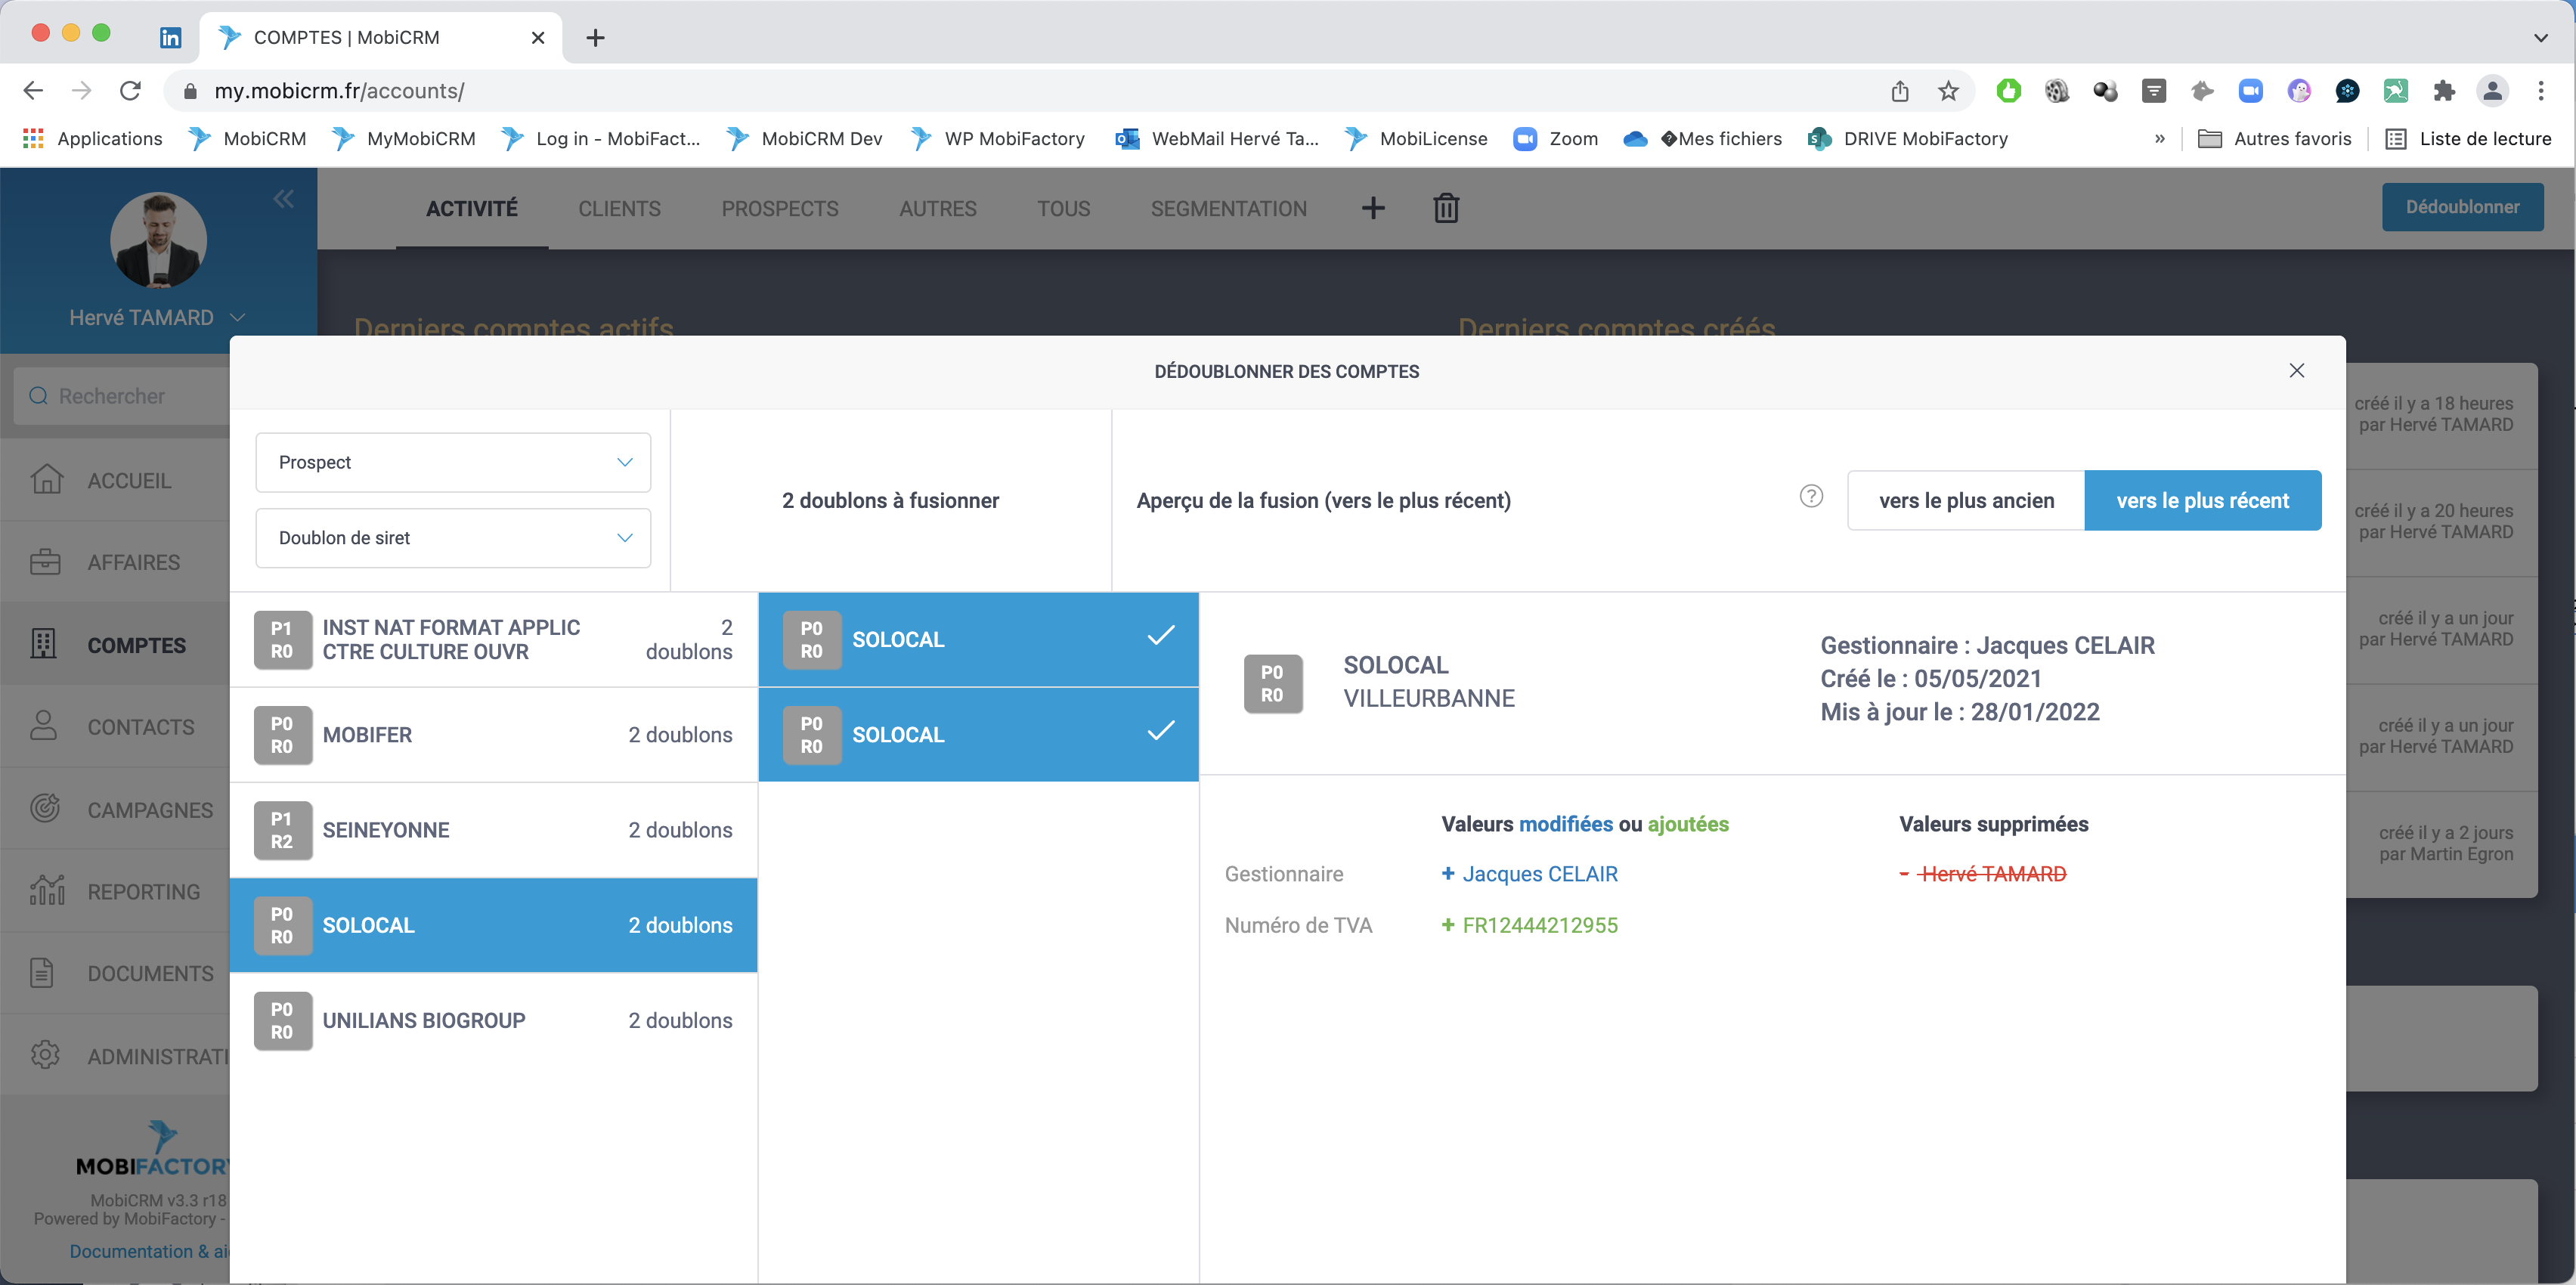Open COMPTES from sidebar building icon
Screen dimensions: 2576x1285
(x=44, y=644)
